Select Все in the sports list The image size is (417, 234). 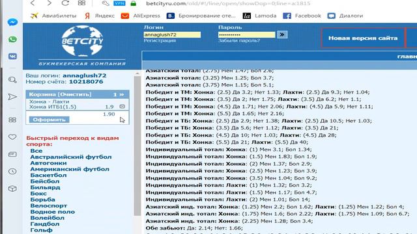pos(36,151)
